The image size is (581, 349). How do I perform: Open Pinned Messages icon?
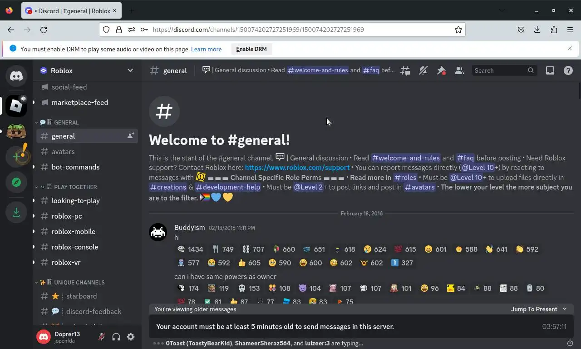441,70
